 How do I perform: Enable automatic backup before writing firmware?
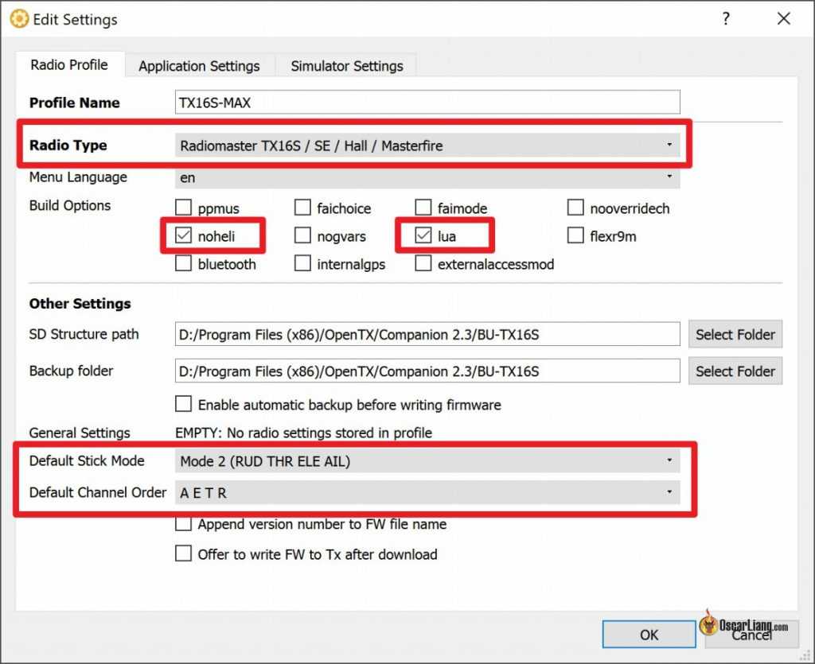point(184,404)
